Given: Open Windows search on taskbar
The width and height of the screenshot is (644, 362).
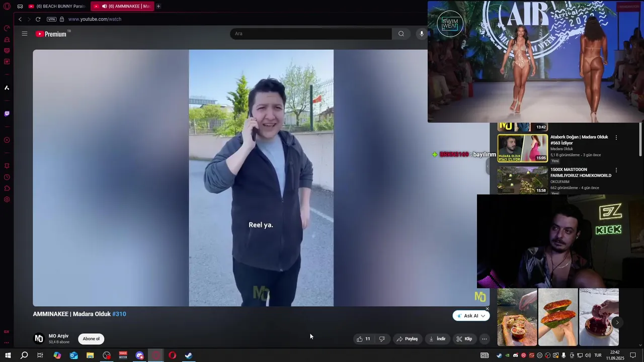Looking at the screenshot, I should pyautogui.click(x=24, y=355).
